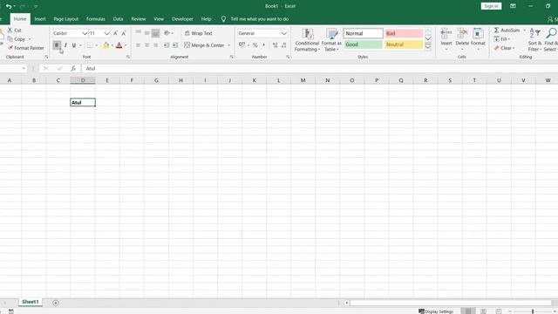Open font size dropdown
The width and height of the screenshot is (558, 314).
click(106, 33)
